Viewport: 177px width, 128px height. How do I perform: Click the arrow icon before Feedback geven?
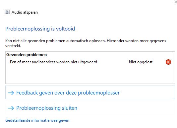(11, 93)
